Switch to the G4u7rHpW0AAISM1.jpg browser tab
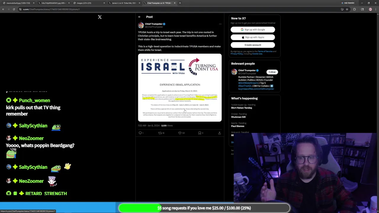This screenshot has height=213, width=379. click(x=53, y=3)
